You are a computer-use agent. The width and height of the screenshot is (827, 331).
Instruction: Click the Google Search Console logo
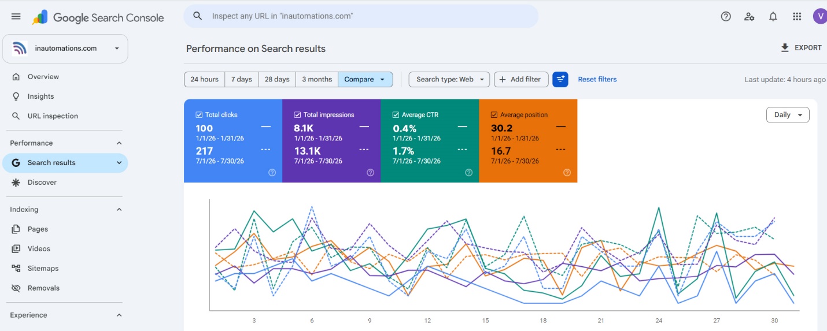[98, 17]
